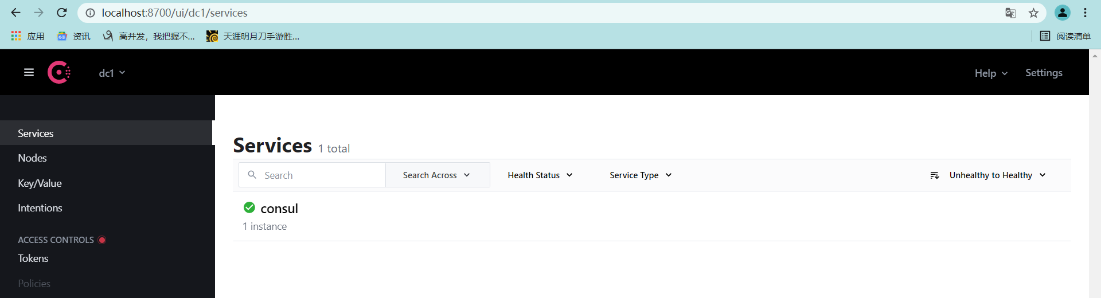Open the consul service entry

click(x=279, y=209)
